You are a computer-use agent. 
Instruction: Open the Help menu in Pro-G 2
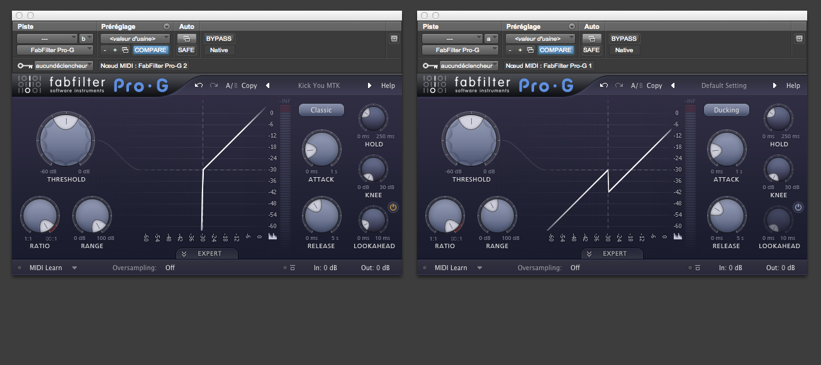click(x=388, y=85)
